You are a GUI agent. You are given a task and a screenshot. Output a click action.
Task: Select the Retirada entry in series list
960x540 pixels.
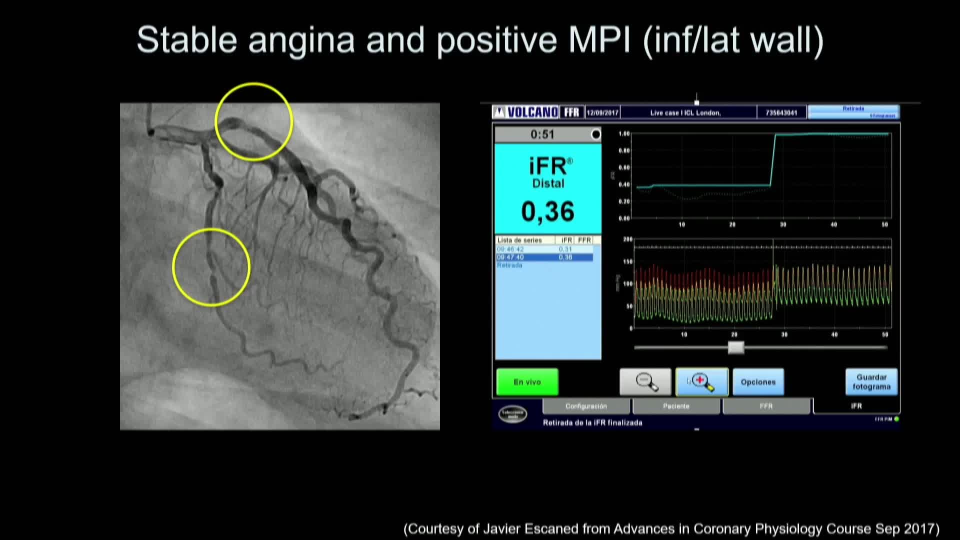pyautogui.click(x=509, y=265)
